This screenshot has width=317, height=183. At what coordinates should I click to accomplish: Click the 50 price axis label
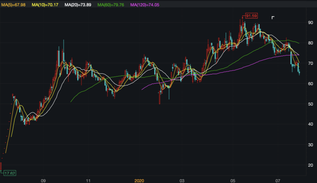pyautogui.click(x=311, y=104)
